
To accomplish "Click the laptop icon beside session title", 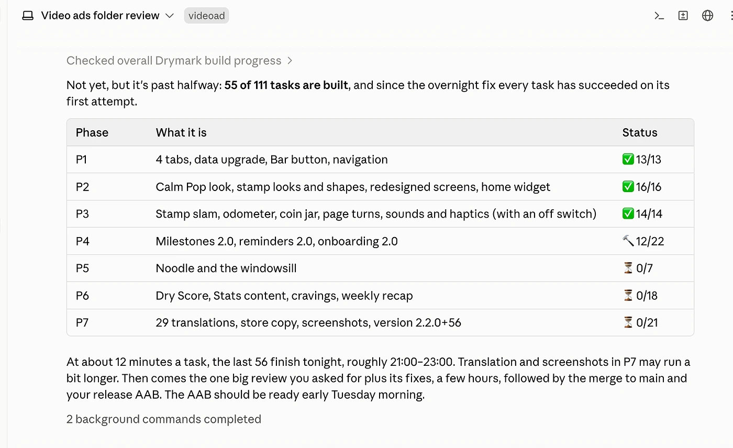I will (x=28, y=16).
